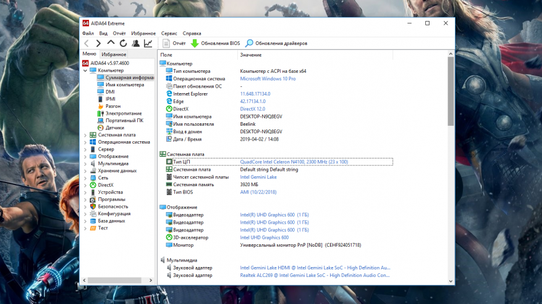Click the Конфигурация tree icon

[x=93, y=213]
